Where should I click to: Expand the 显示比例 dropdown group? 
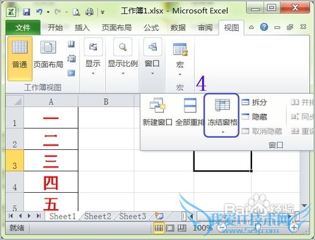click(123, 57)
